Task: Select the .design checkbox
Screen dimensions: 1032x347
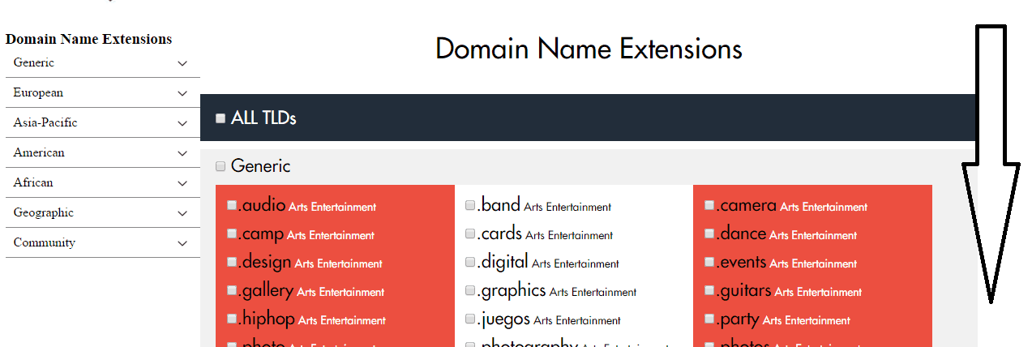Action: (x=233, y=263)
